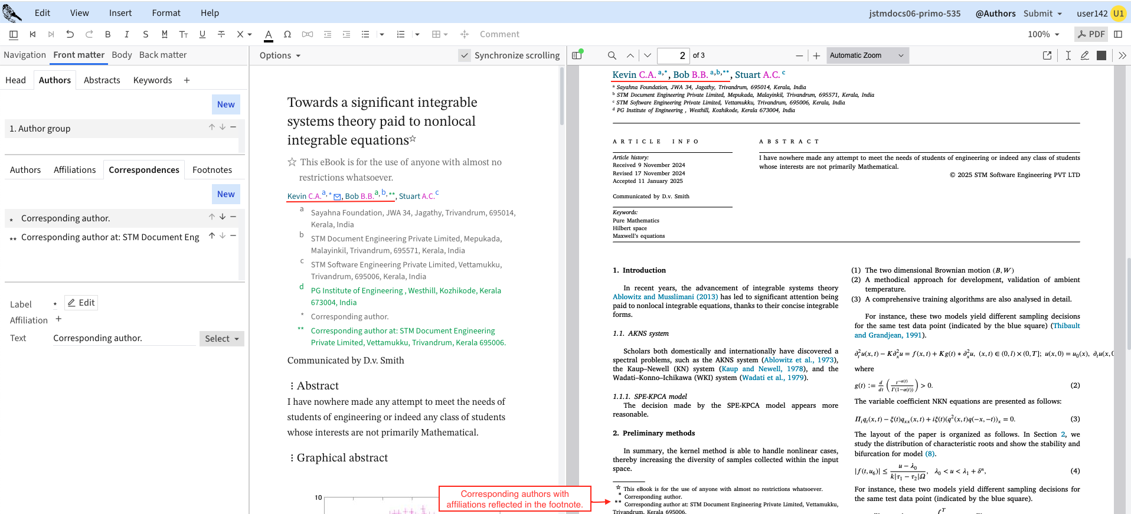Screen dimensions: 1131x514
Task: Zoom in the PDF with the plus icon
Action: click(816, 55)
